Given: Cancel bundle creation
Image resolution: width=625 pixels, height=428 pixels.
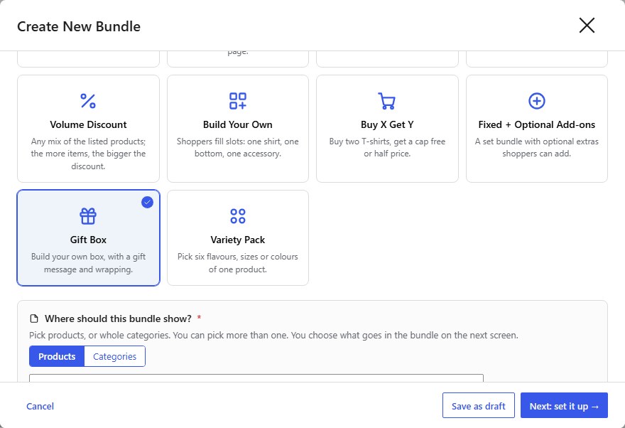Looking at the screenshot, I should (x=40, y=406).
